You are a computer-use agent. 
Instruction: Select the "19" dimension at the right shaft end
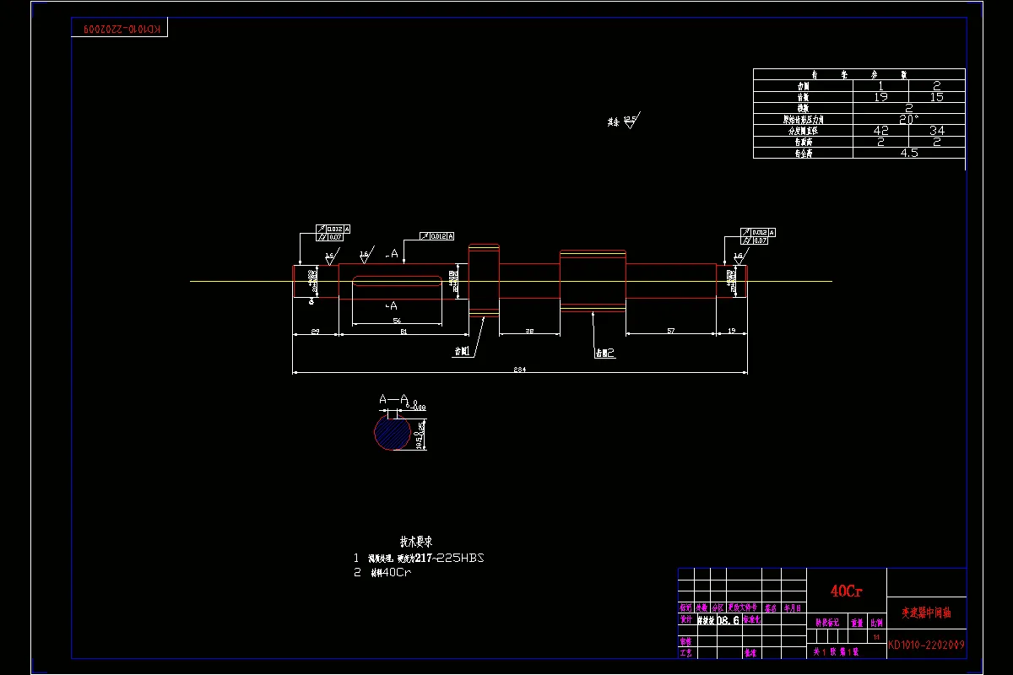(x=732, y=331)
